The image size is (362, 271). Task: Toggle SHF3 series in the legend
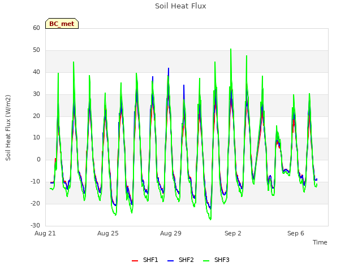pyautogui.click(x=216, y=260)
